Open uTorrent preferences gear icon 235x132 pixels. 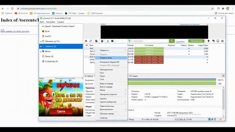pyautogui.click(x=223, y=41)
